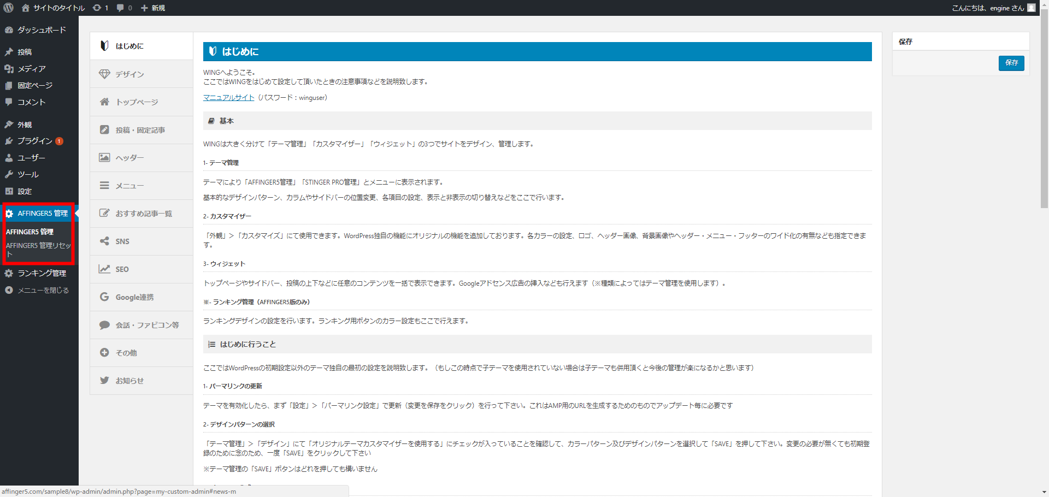1049x497 pixels.
Task: Click the サイトのタイトル link text
Action: tap(59, 8)
